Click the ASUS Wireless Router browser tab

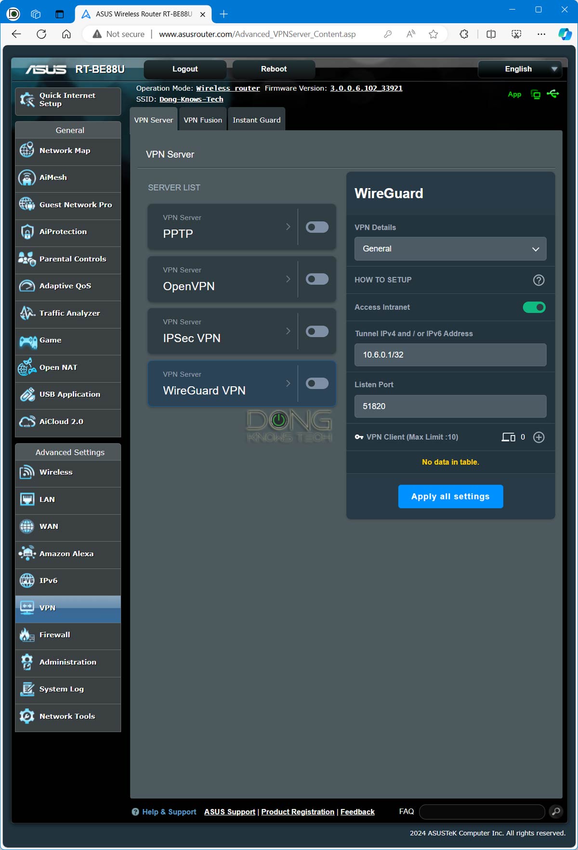point(144,14)
